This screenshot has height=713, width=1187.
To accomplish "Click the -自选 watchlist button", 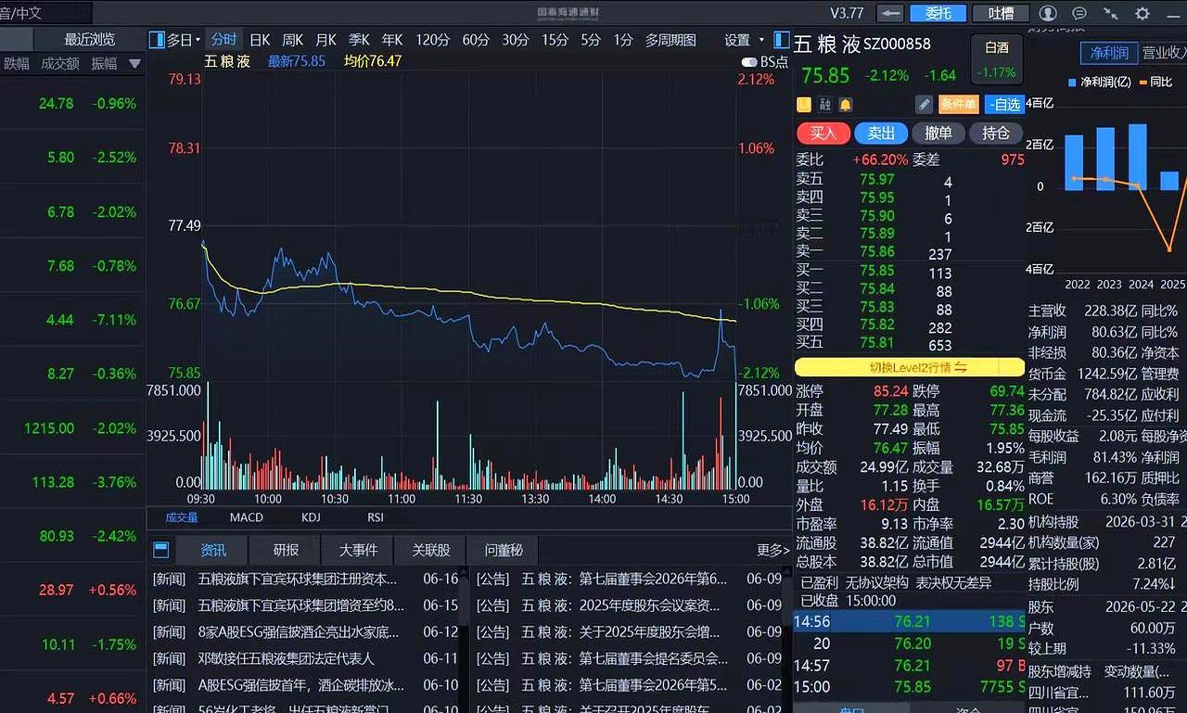I will click(x=1004, y=105).
